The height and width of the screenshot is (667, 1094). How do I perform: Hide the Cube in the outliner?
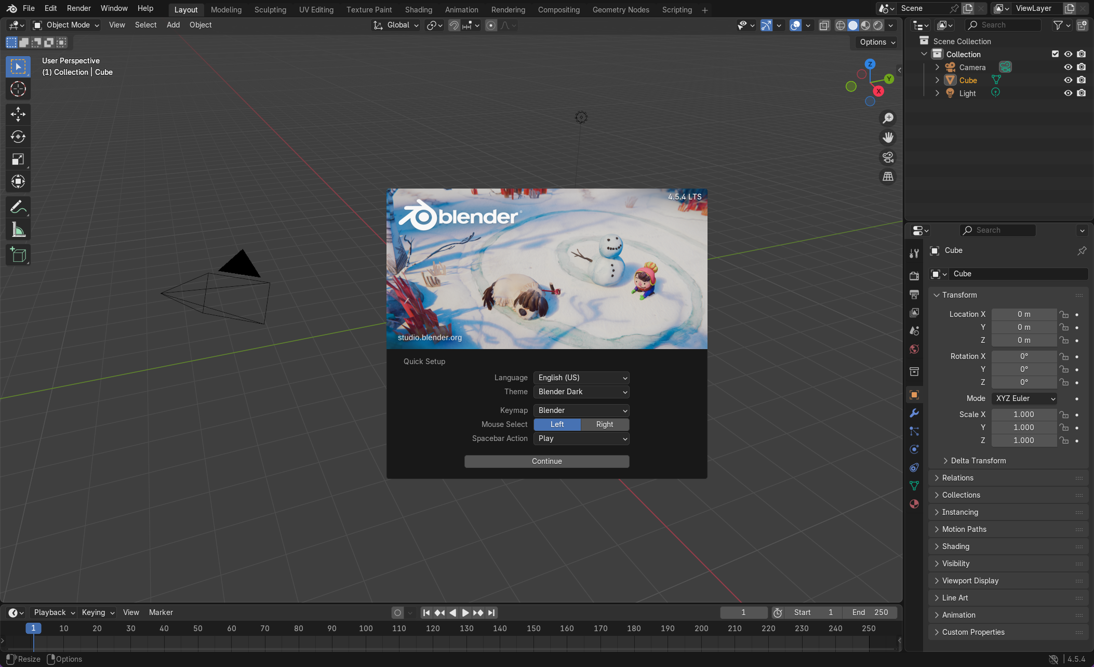pos(1068,80)
